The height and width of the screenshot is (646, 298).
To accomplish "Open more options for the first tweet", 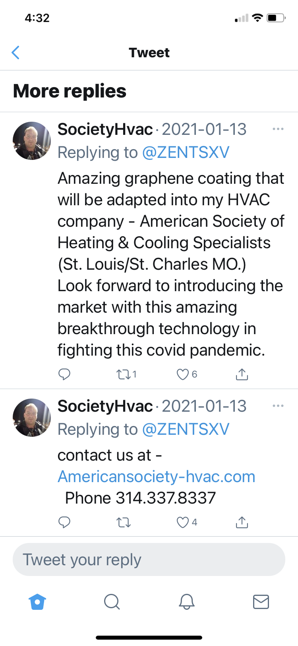I will (278, 129).
